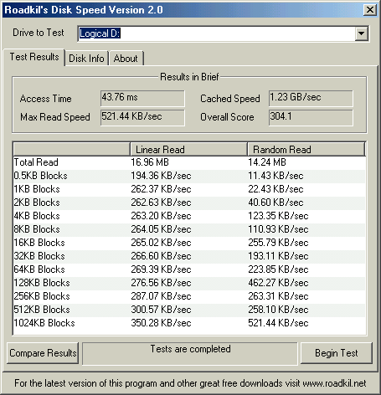Click linear read value 350.28 KB/sec
Screen dimensions: 381x395
pos(161,323)
